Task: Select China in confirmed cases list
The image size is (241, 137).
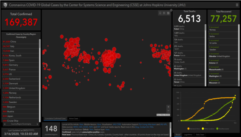Action: [20, 42]
